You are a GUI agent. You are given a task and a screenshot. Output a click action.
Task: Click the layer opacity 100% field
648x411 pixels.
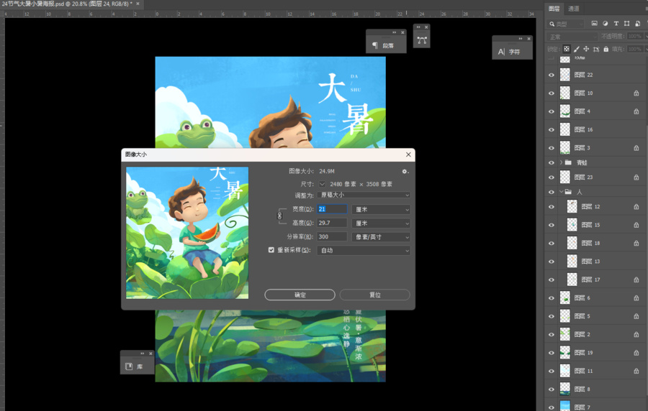click(635, 36)
